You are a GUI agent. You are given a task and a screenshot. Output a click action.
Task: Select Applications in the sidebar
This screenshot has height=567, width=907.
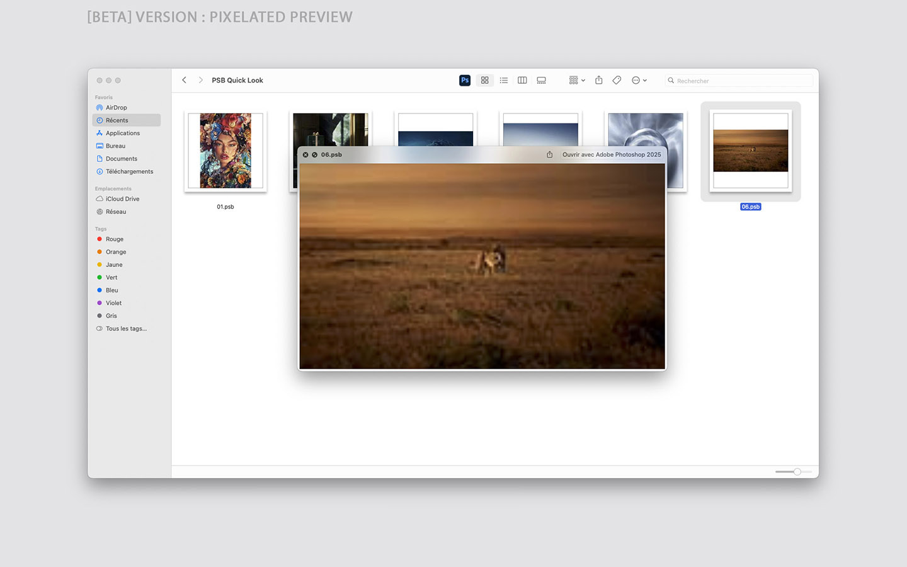pos(122,133)
